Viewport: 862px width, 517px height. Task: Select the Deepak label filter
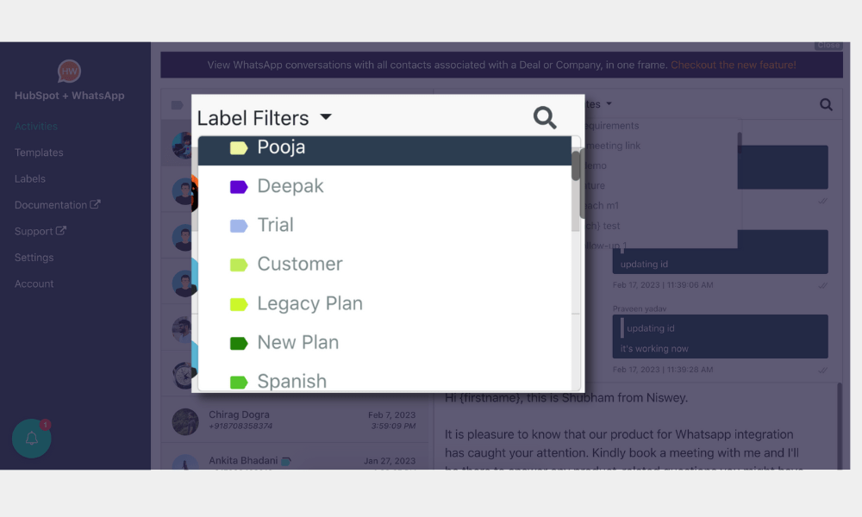coord(290,186)
